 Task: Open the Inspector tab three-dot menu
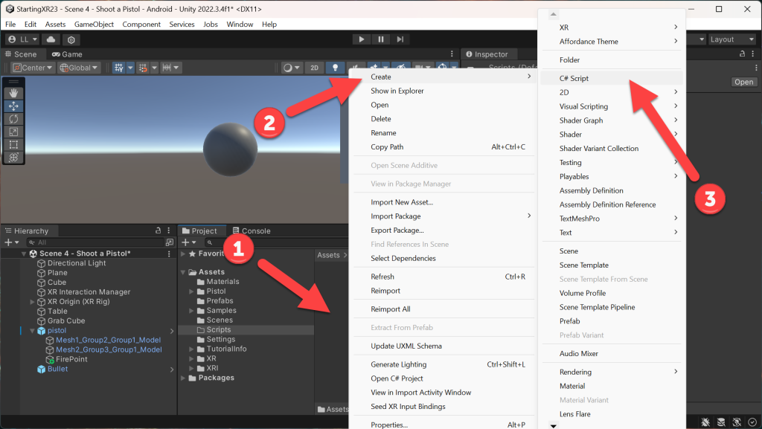tap(753, 54)
